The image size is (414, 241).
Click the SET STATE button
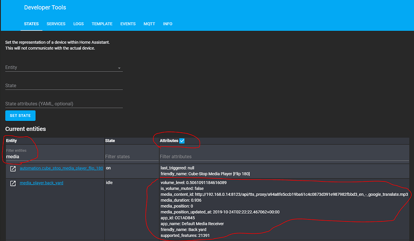[x=20, y=116]
